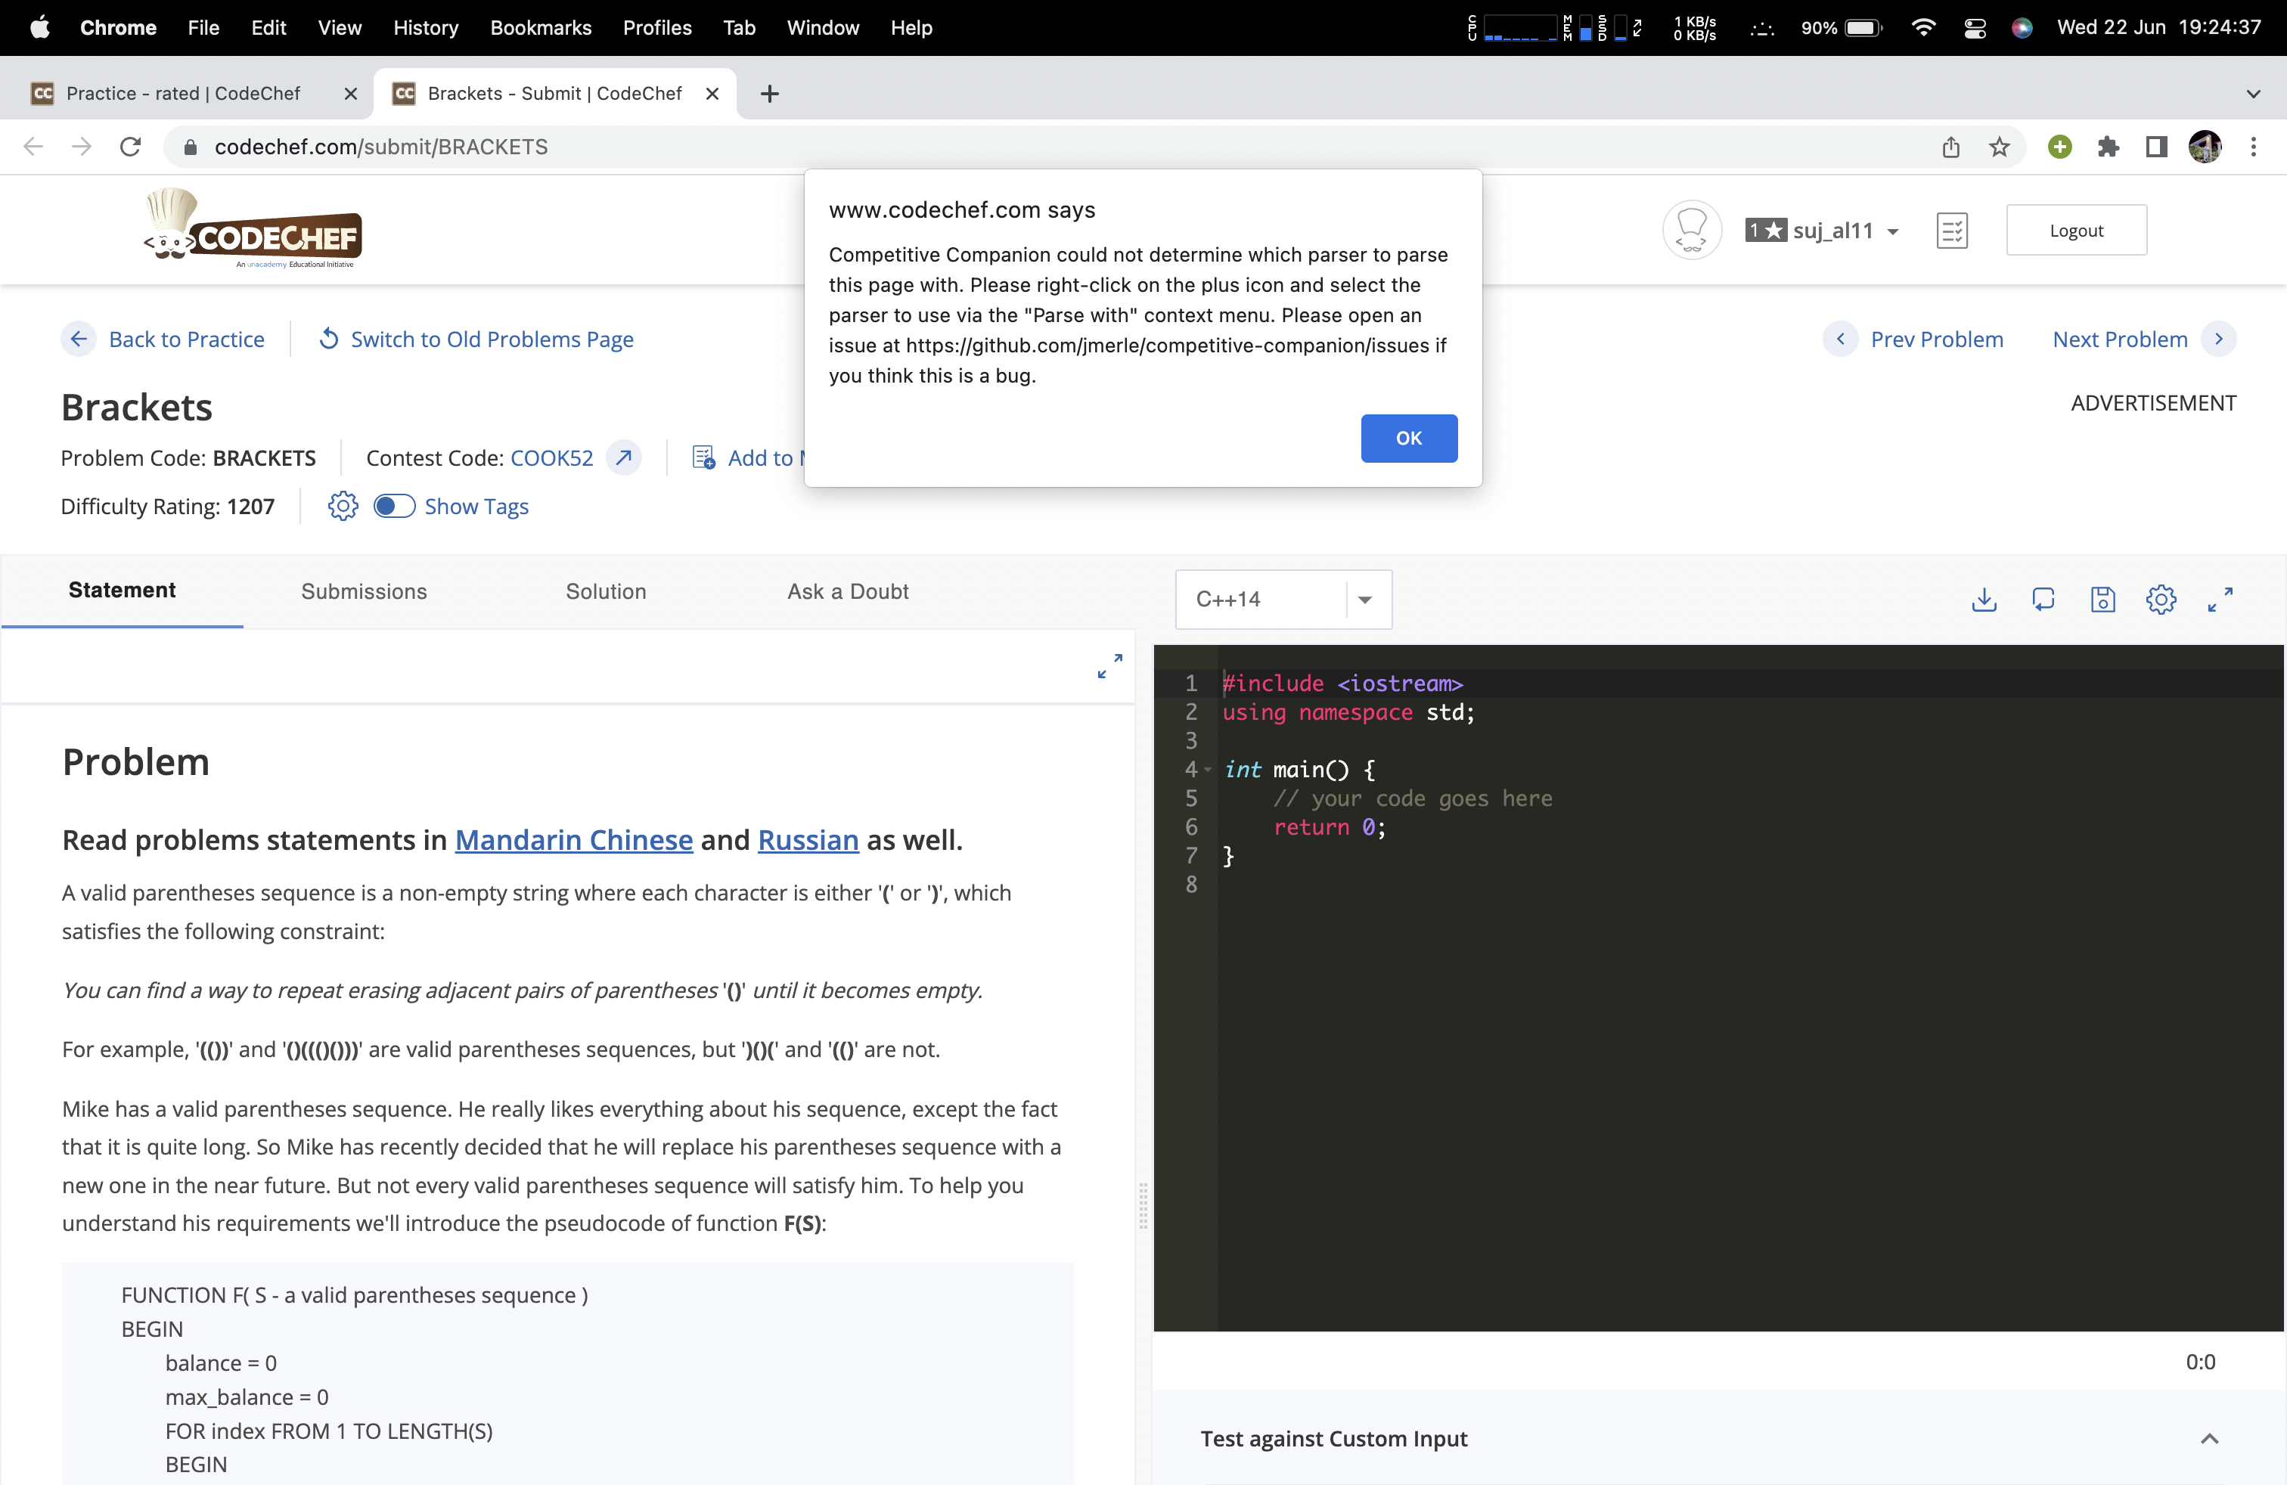The image size is (2287, 1485).
Task: Expand the code editor to fullscreen
Action: click(2220, 600)
